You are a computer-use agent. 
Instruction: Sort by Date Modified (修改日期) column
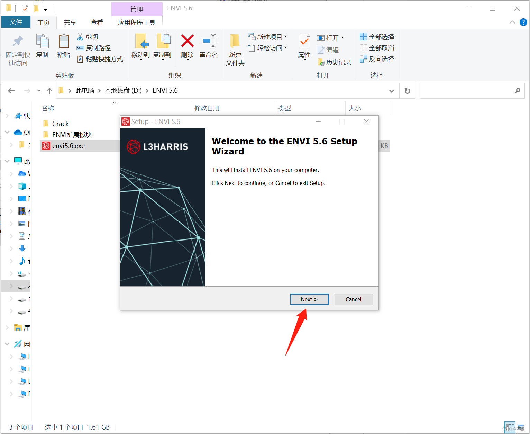click(207, 108)
